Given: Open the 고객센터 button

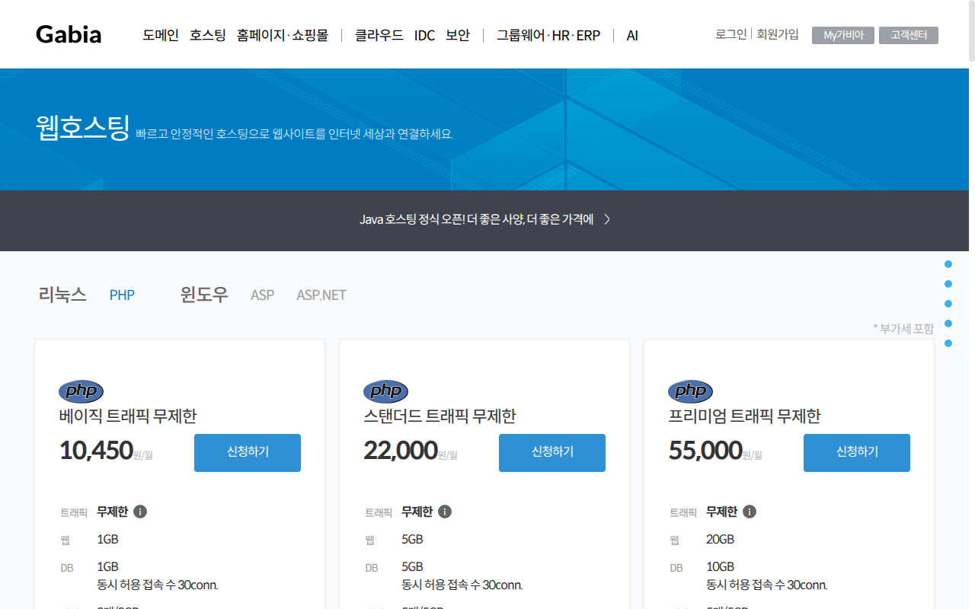Looking at the screenshot, I should click(909, 35).
